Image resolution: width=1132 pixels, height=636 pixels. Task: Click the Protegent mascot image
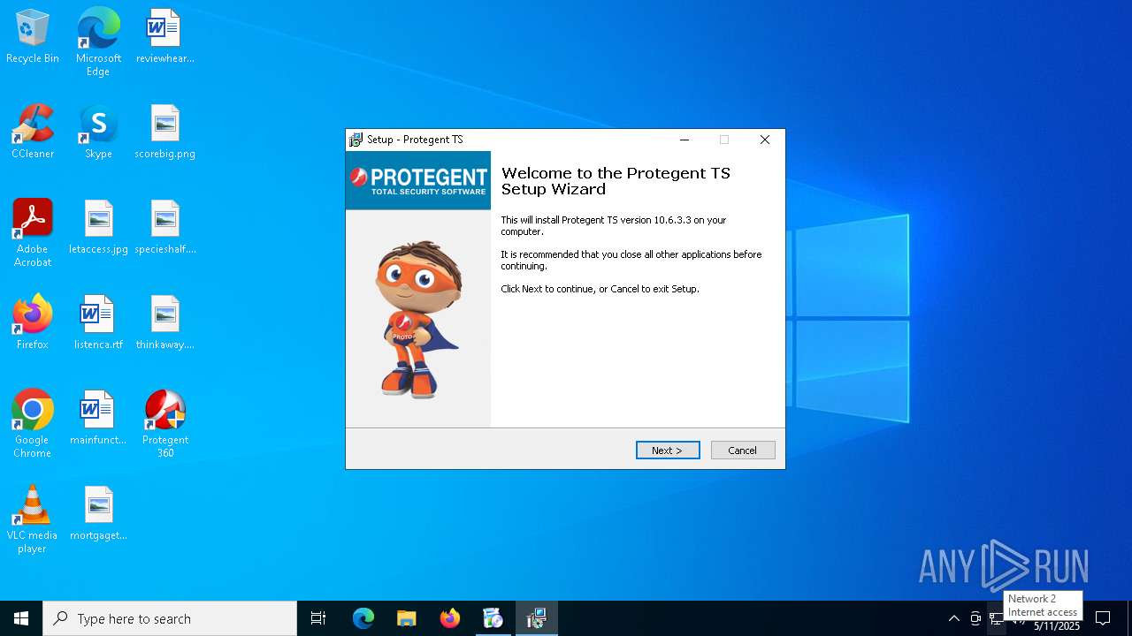418,320
